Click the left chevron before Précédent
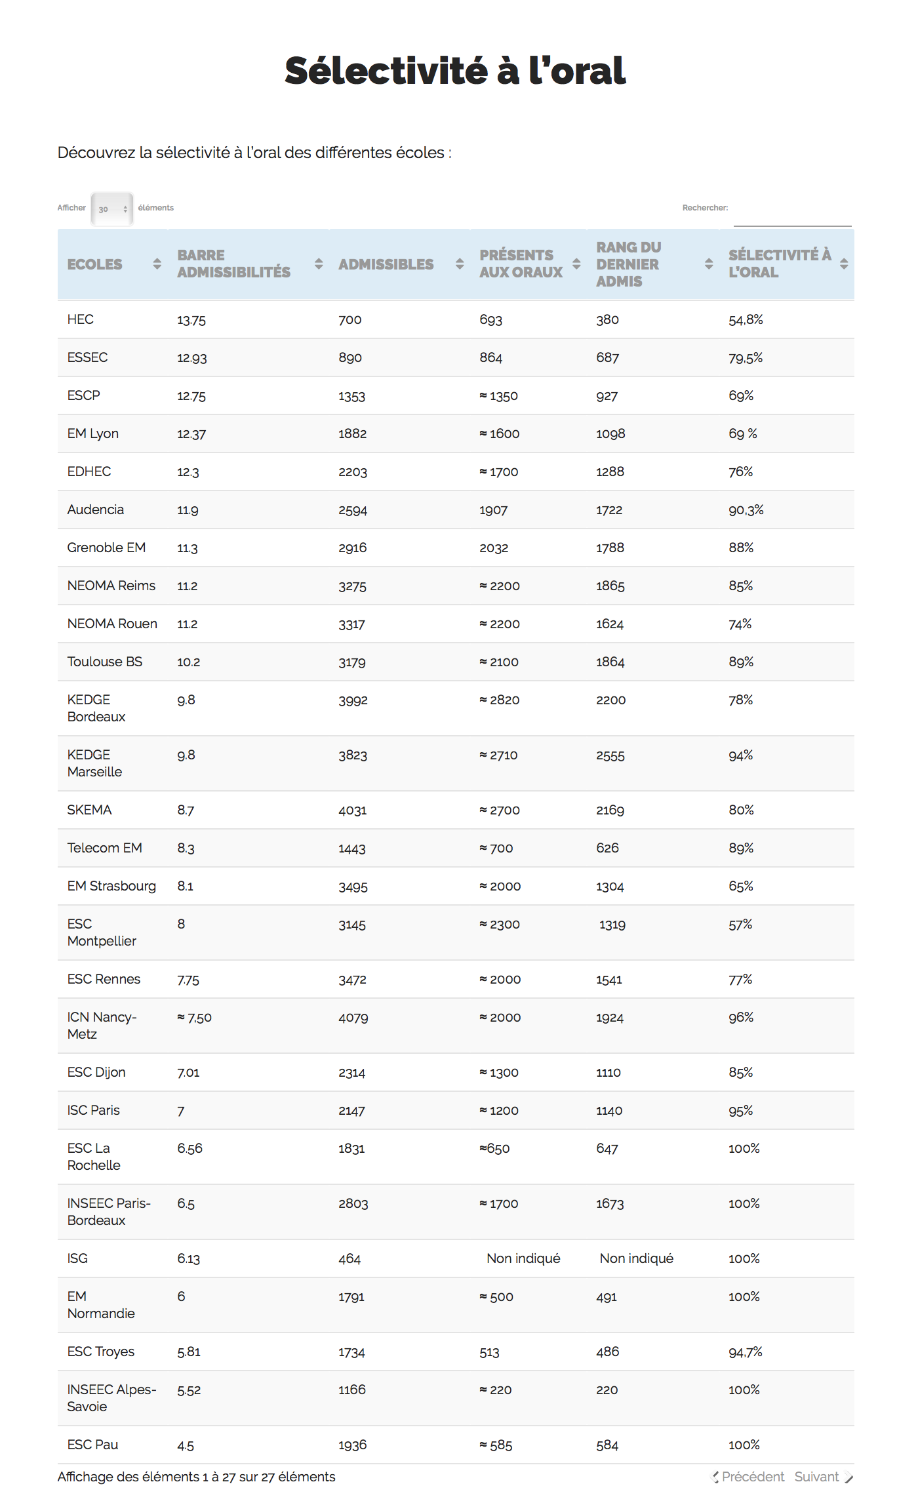 (715, 1477)
